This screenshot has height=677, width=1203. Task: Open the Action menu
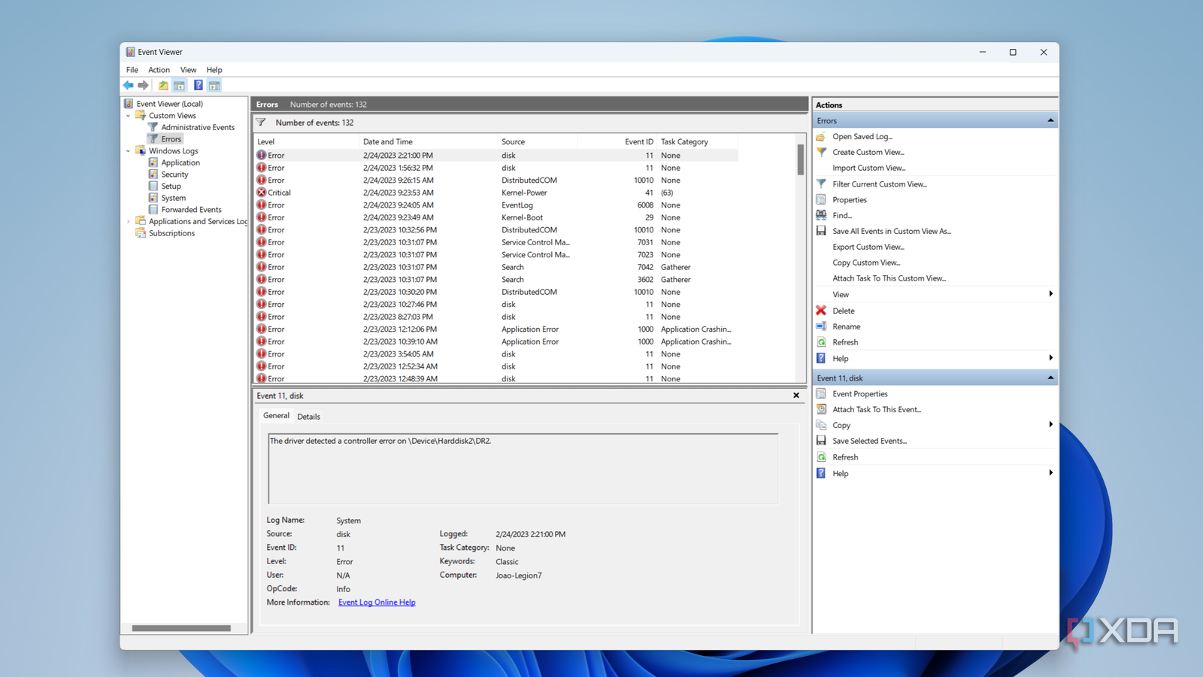[159, 70]
